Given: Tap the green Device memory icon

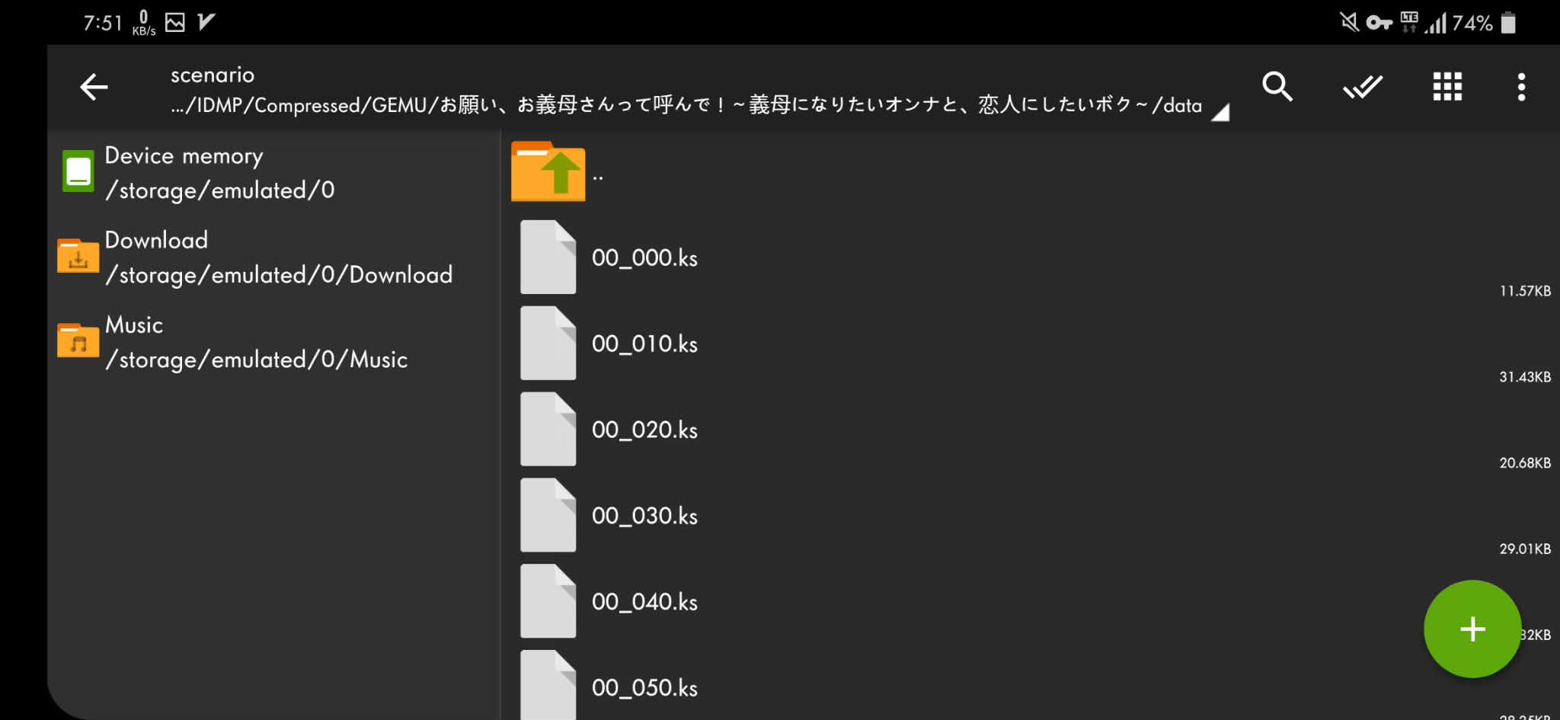Looking at the screenshot, I should pos(78,171).
